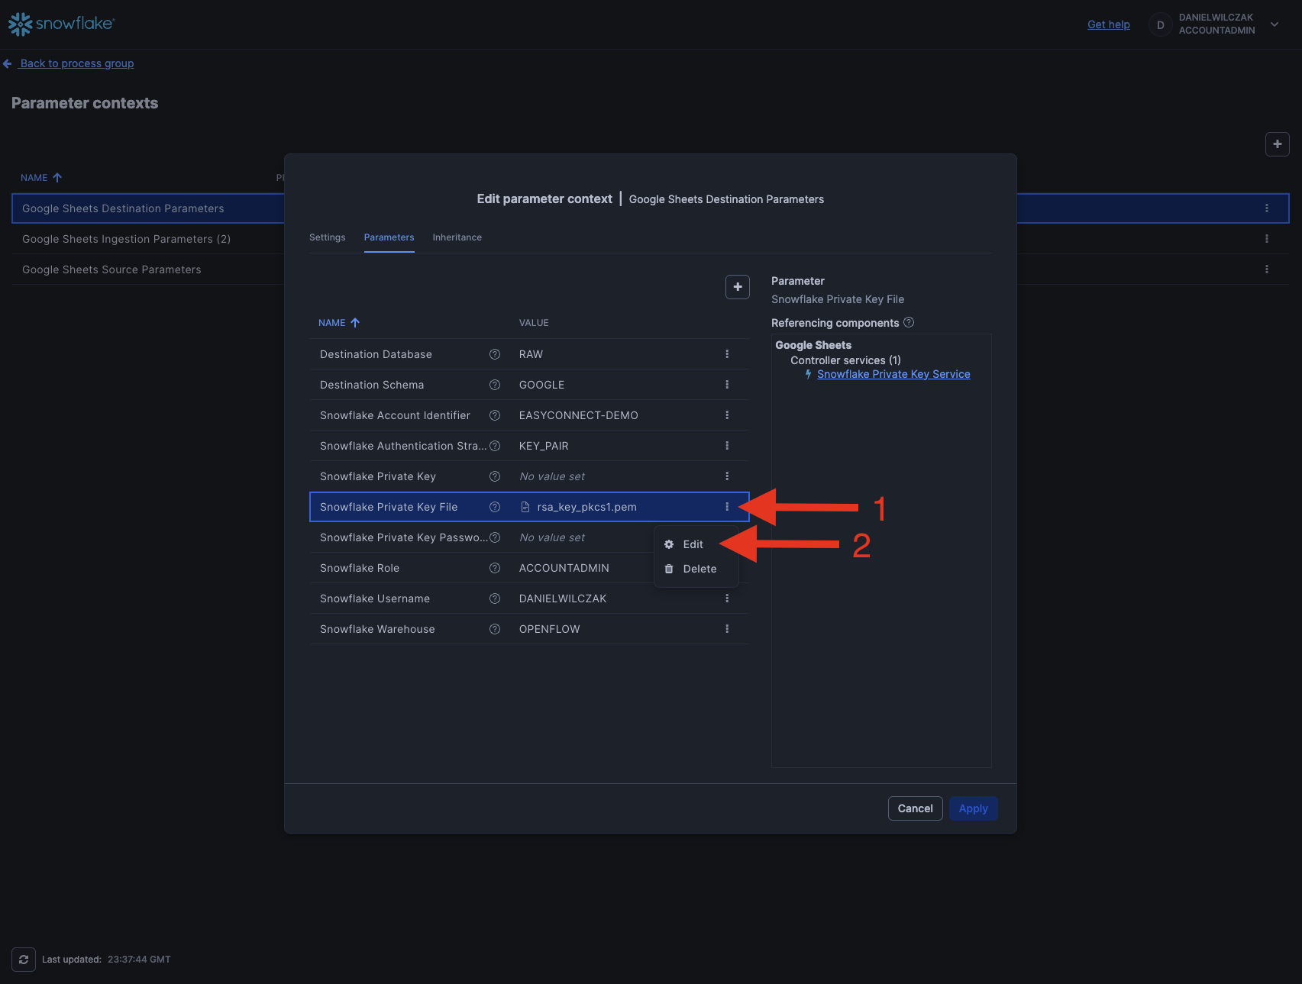Open row menu for Google Sheets Source Parameters

click(x=1266, y=269)
